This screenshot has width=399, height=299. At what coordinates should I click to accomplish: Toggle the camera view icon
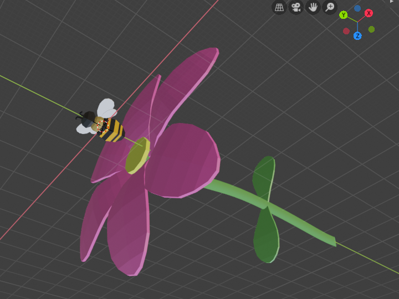pos(296,7)
